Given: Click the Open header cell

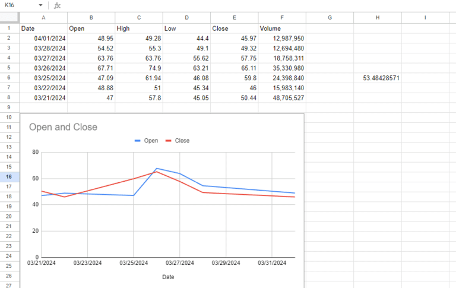Looking at the screenshot, I should click(91, 29).
